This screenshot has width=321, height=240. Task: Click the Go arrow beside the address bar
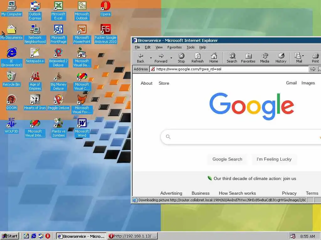pos(313,69)
